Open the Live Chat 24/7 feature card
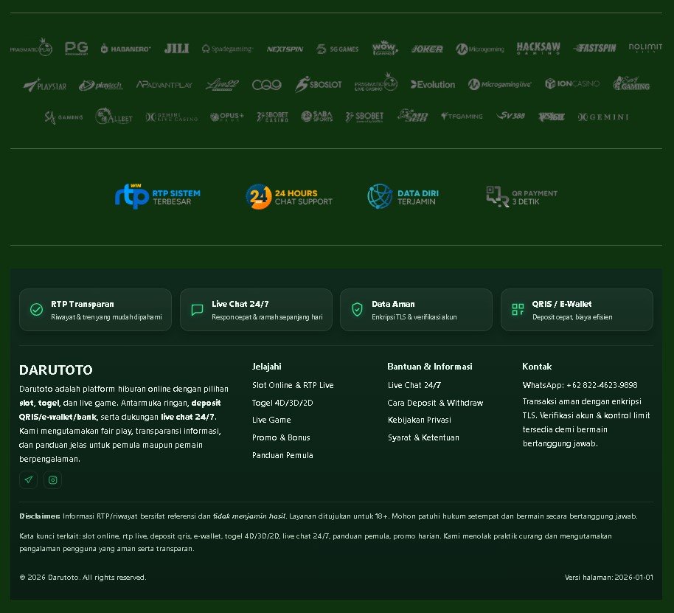 click(256, 310)
